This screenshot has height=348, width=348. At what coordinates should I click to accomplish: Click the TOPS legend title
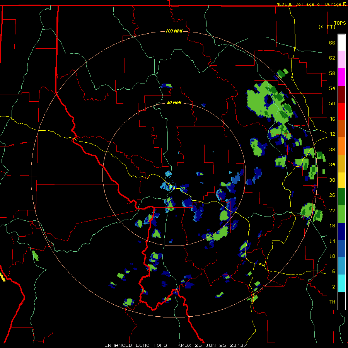[x=340, y=23]
